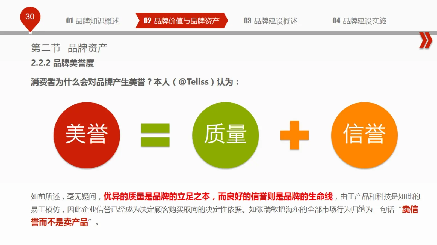Select the red 美誉 circle

click(87, 135)
